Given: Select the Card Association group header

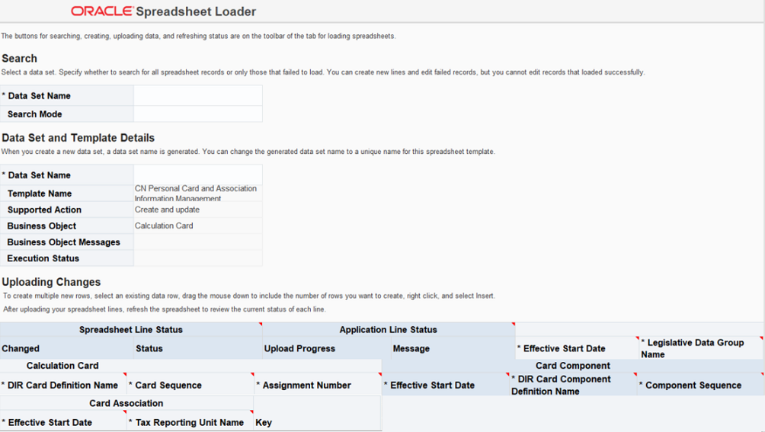Looking at the screenshot, I should click(126, 403).
